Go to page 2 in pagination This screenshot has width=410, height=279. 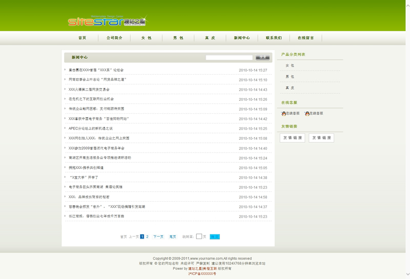(147, 237)
